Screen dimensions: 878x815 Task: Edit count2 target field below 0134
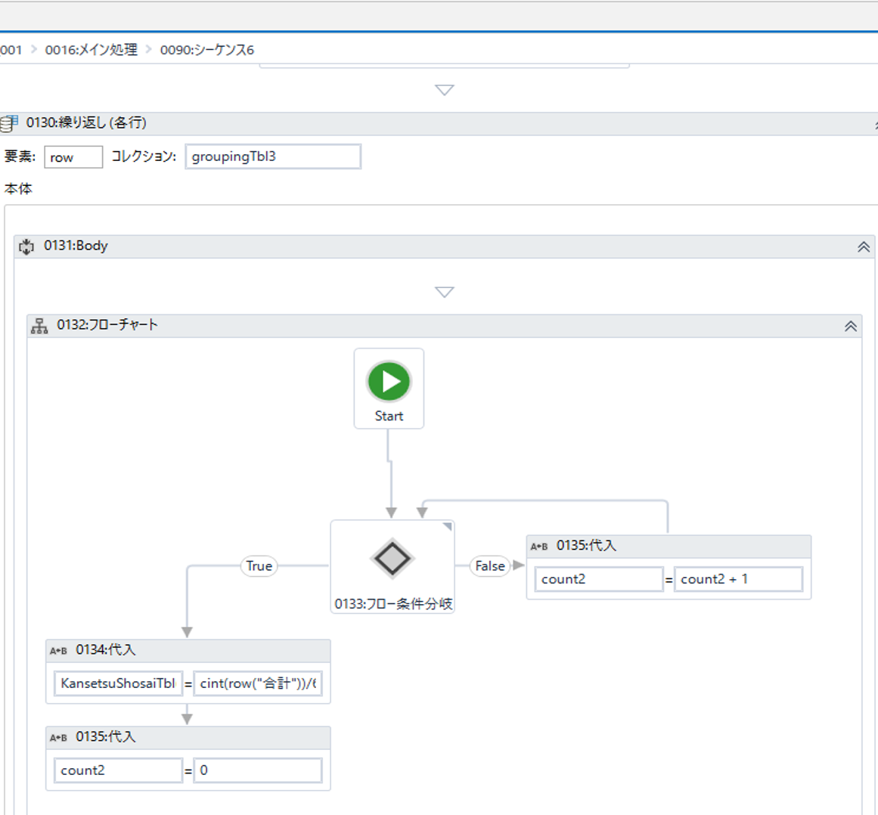click(x=118, y=771)
